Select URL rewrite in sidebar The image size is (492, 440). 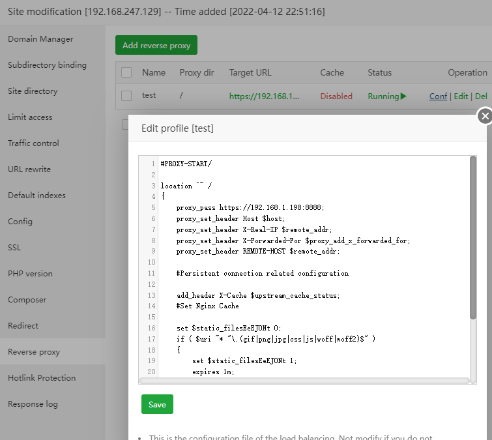29,169
